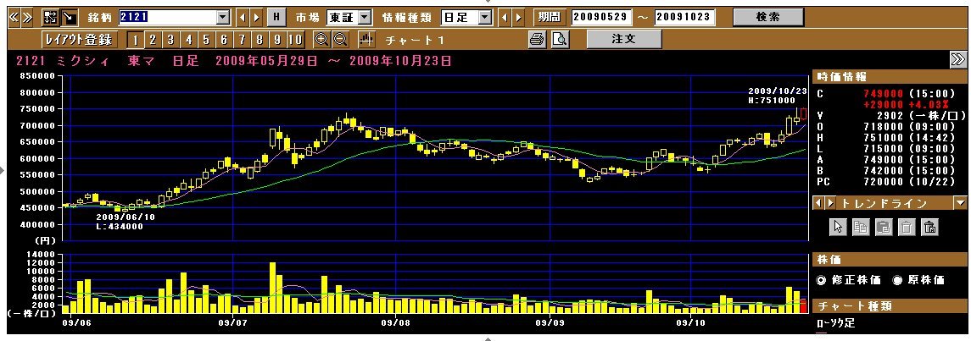Switch to layout tab 1
The image size is (971, 341).
135,40
